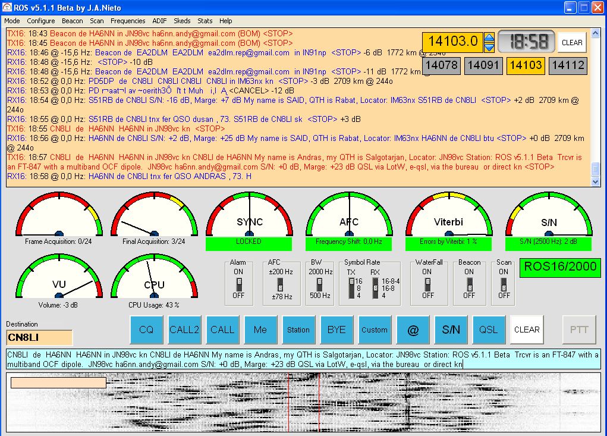The image size is (607, 436).
Task: Click into the transmit message text box
Action: coord(303,359)
